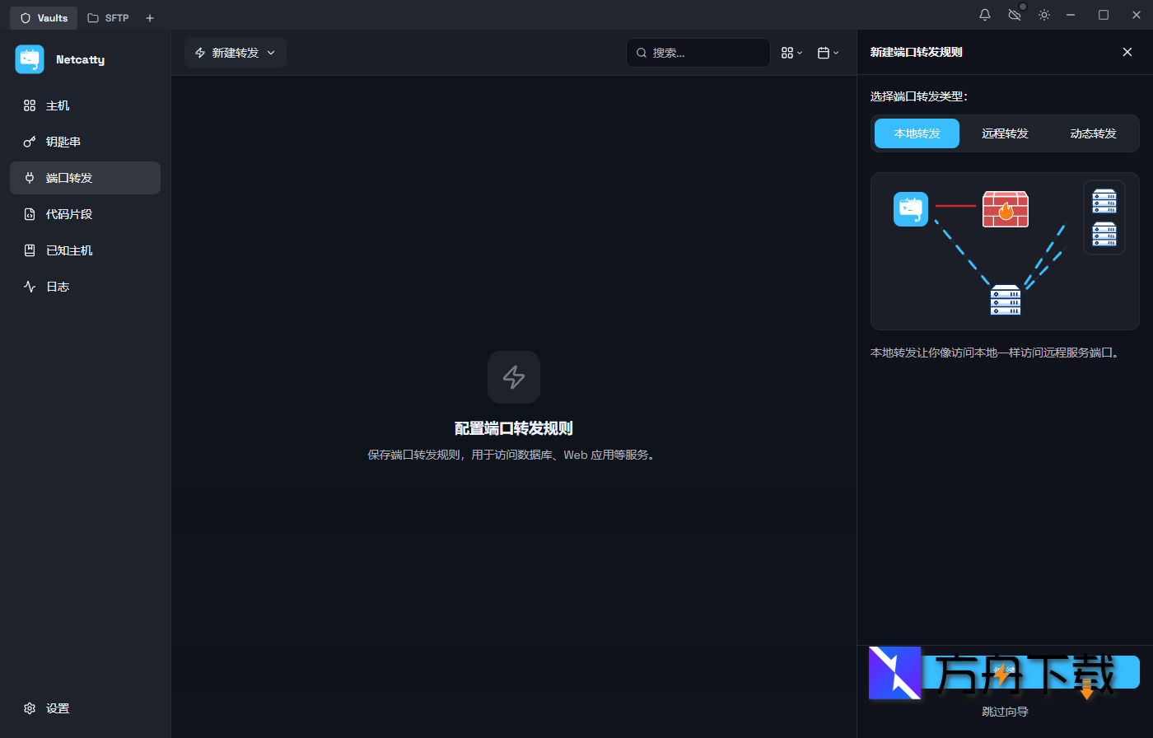
Task: Click inside the 搜索 search field
Action: 698,52
